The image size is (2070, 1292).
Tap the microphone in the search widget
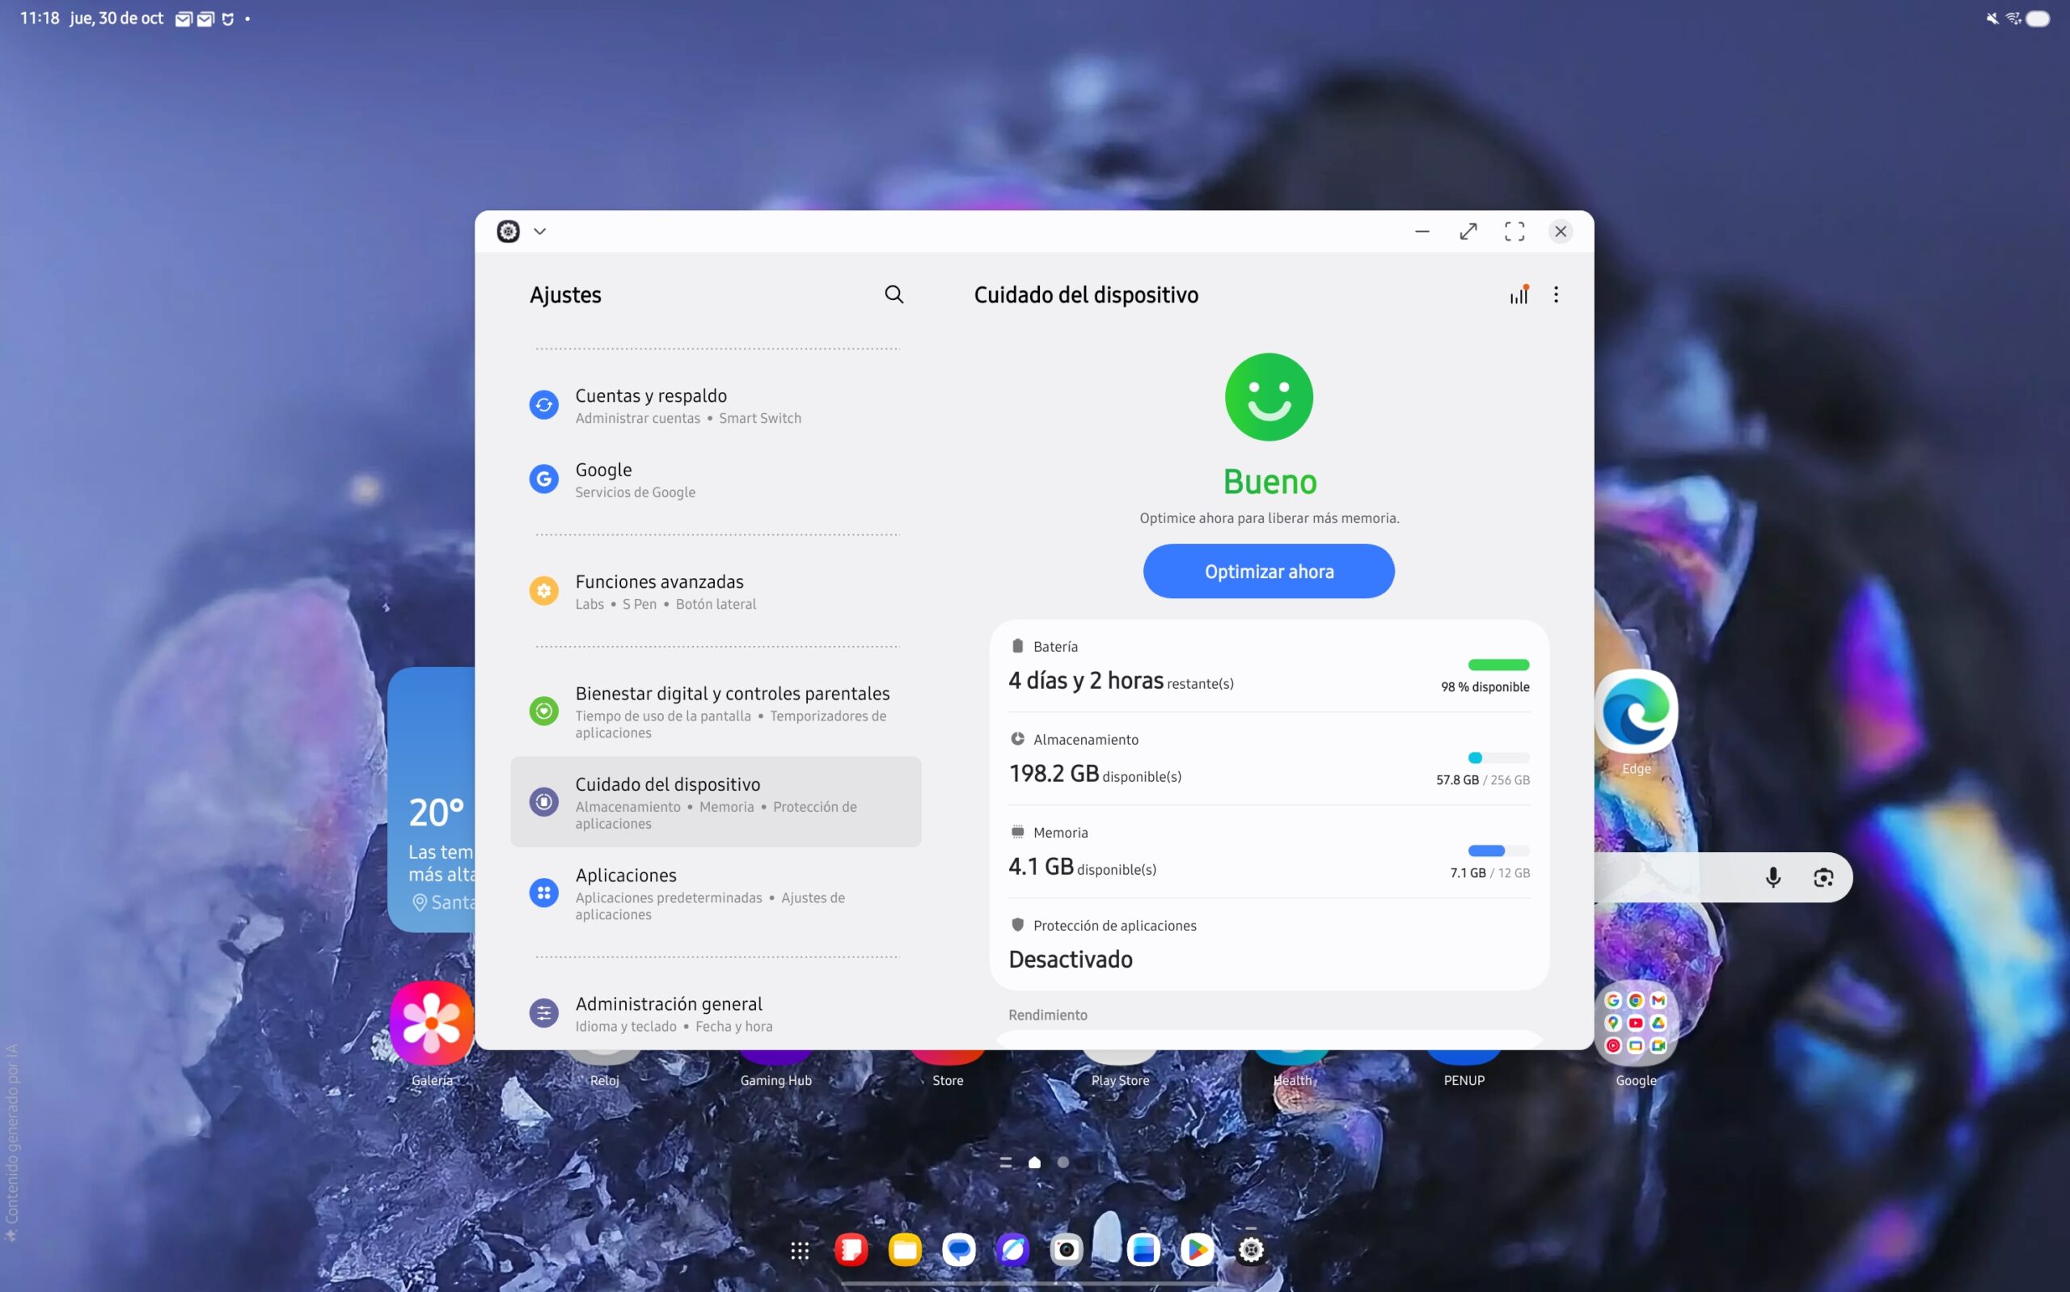[x=1772, y=876]
